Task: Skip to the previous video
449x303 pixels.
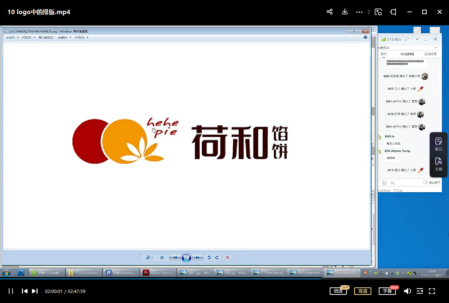Action: pos(25,291)
